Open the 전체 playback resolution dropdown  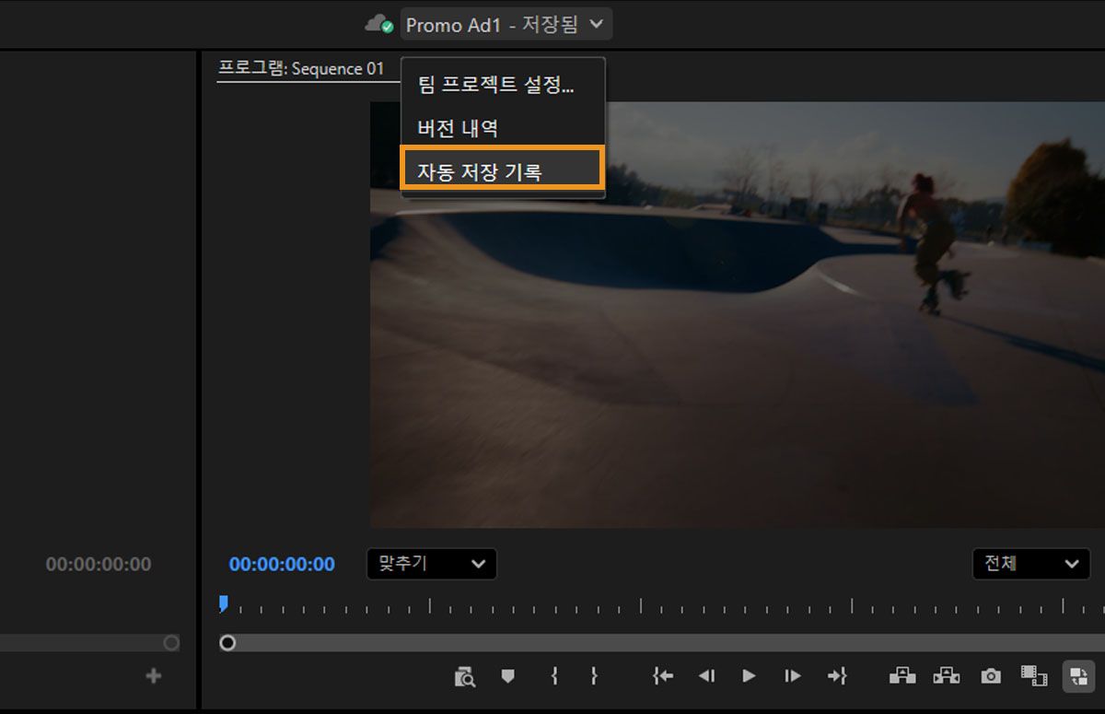pos(1030,564)
